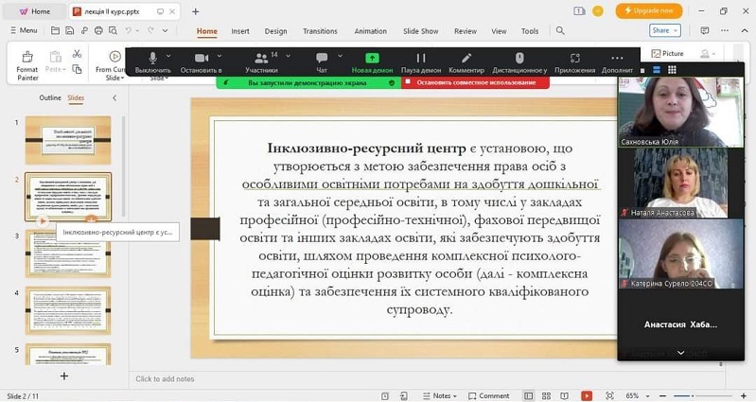Copy selection with the copy icon
Image resolution: width=756 pixels, height=402 pixels.
click(x=77, y=69)
